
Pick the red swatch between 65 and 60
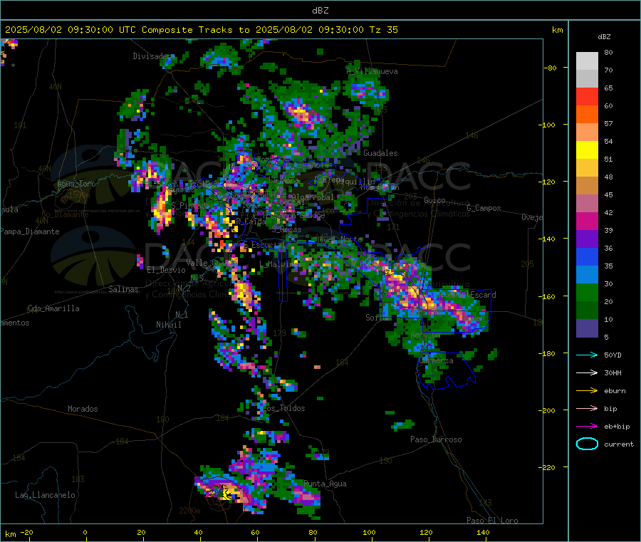pyautogui.click(x=587, y=96)
